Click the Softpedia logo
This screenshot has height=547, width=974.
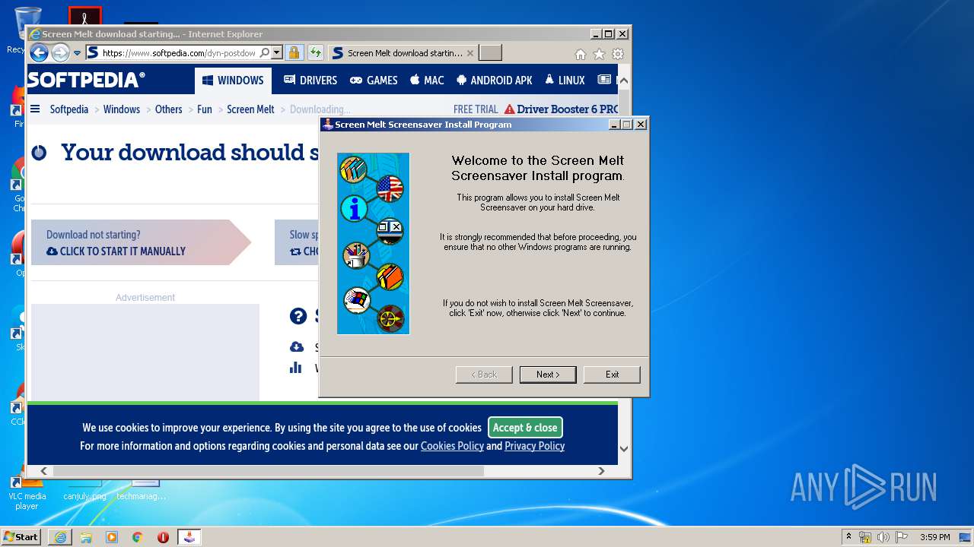point(86,80)
